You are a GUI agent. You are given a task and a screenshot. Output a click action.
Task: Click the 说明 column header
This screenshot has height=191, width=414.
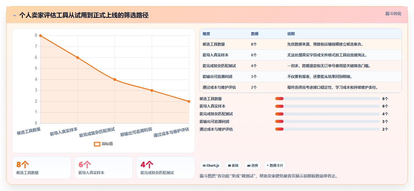[x=291, y=34]
